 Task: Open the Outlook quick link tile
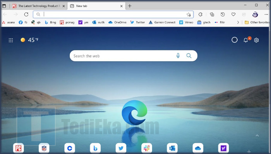(172, 148)
